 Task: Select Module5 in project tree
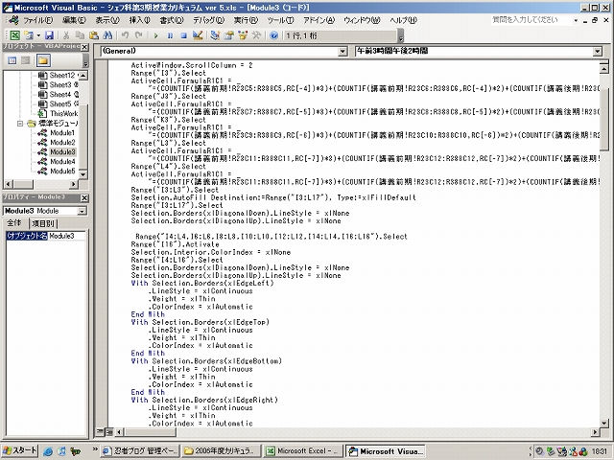62,171
